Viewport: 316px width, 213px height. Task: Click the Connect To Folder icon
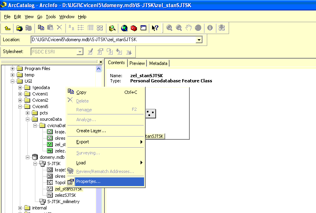(x=19, y=28)
